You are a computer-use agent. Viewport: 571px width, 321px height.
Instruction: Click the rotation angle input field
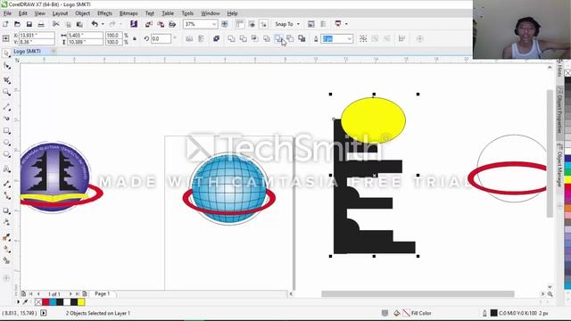(x=161, y=38)
